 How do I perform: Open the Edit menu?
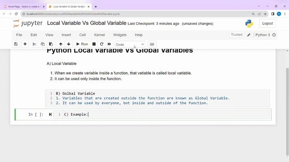[x=34, y=35]
